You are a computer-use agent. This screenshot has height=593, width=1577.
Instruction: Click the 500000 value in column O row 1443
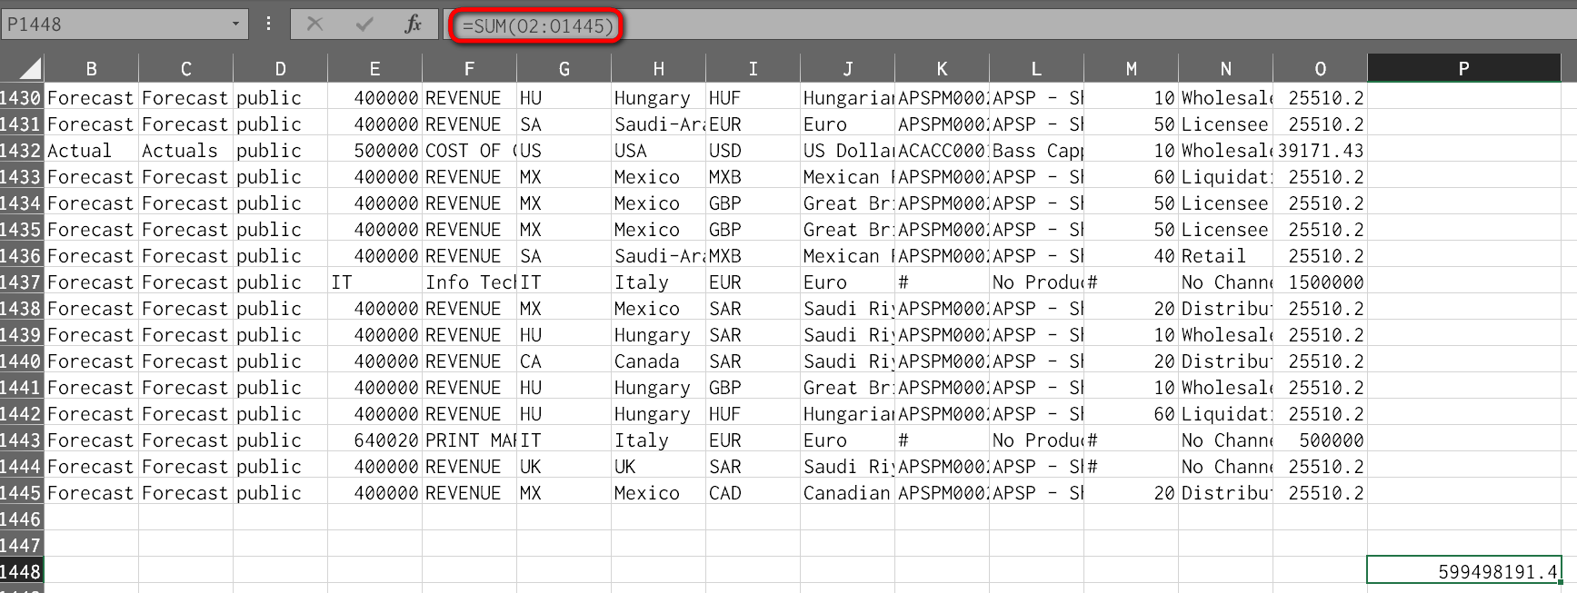pos(1321,440)
